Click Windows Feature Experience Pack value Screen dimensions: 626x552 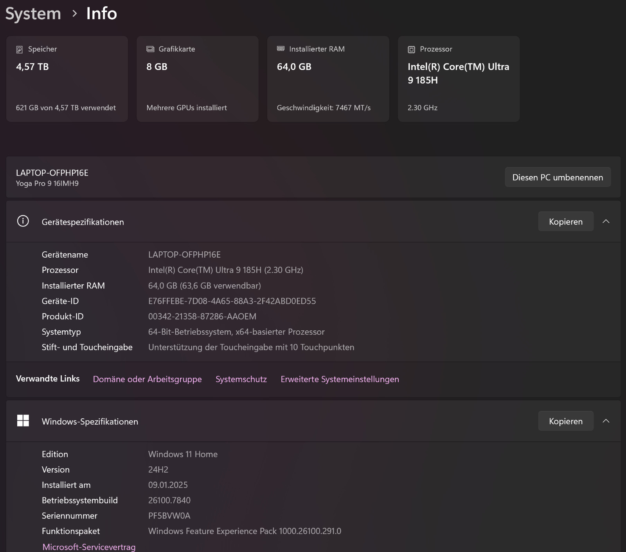click(x=245, y=531)
